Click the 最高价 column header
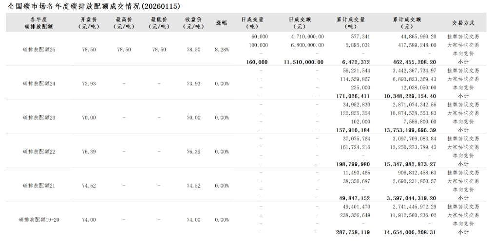This screenshot has width=494, height=242. pyautogui.click(x=124, y=23)
